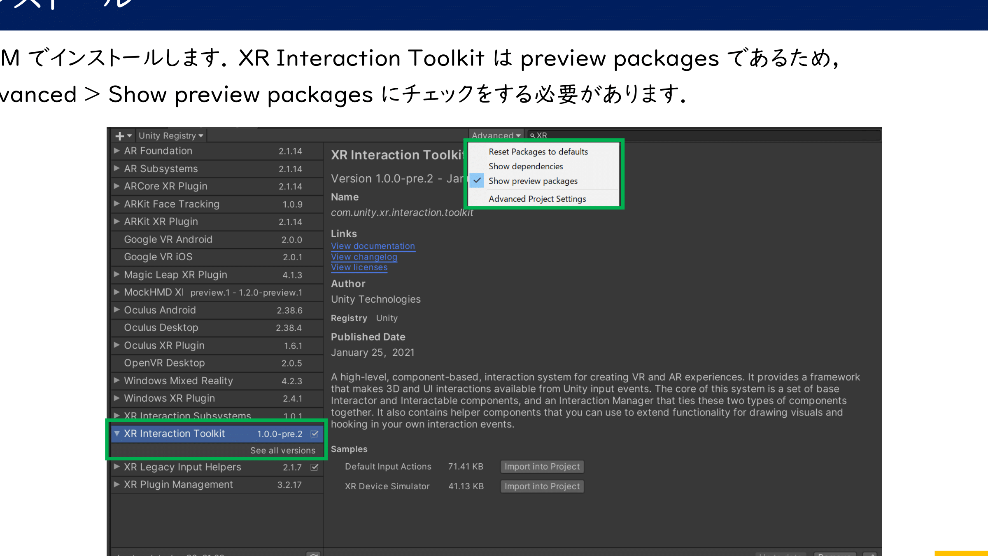Image resolution: width=988 pixels, height=556 pixels.
Task: Select Oculus XR Plugin row
Action: [x=217, y=346]
